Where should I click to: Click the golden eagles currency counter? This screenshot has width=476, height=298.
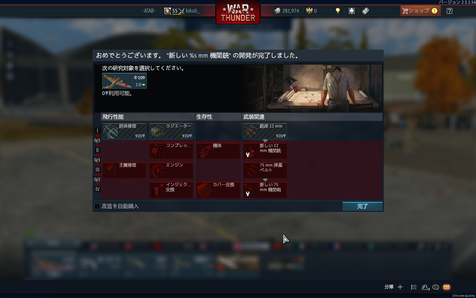(x=311, y=11)
